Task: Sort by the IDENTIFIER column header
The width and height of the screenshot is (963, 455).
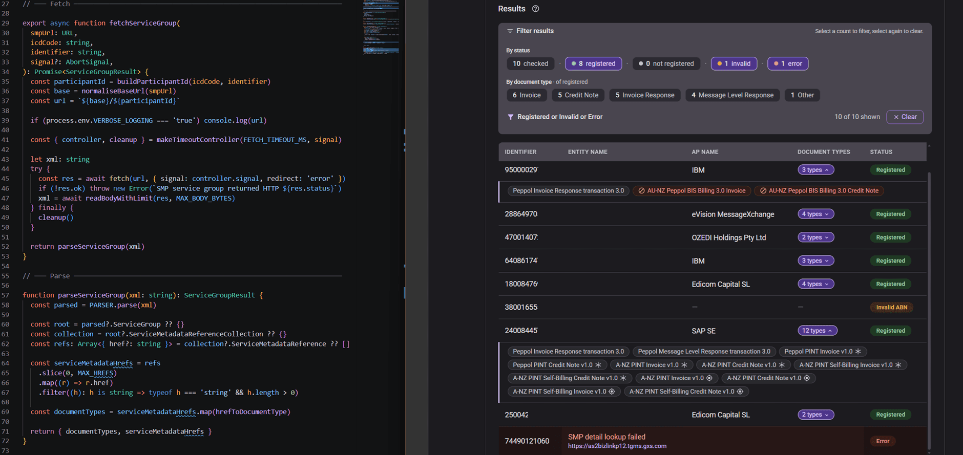Action: 520,152
